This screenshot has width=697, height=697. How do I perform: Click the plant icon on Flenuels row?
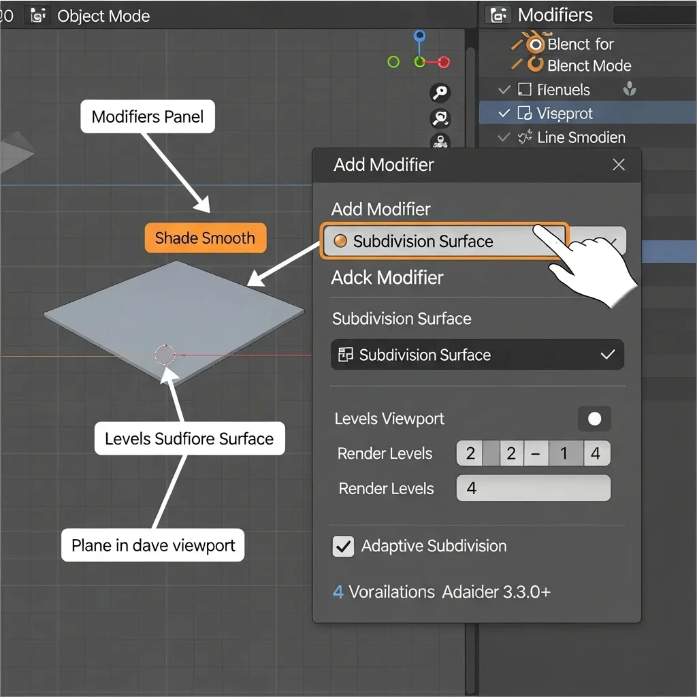point(630,89)
